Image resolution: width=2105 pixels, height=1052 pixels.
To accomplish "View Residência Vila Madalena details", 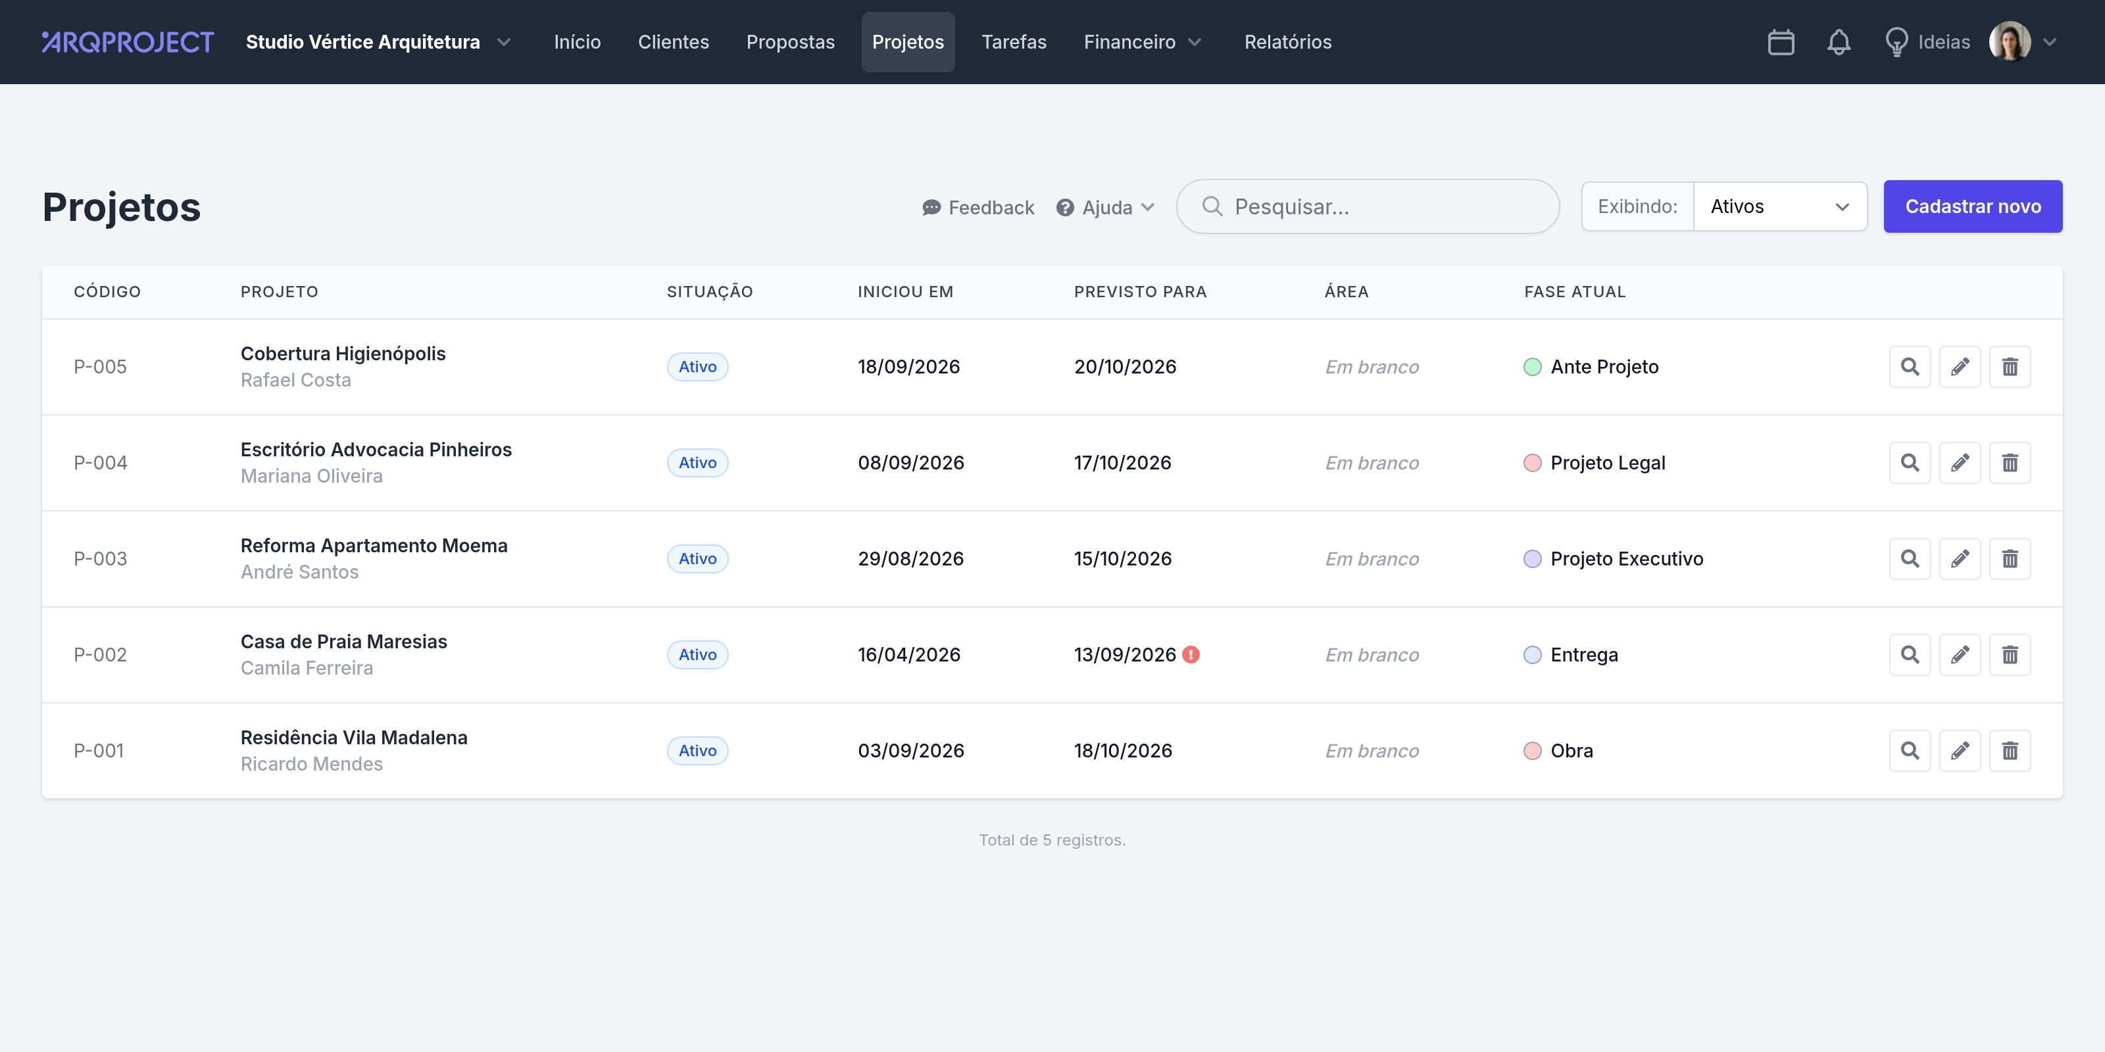I will (x=1910, y=751).
